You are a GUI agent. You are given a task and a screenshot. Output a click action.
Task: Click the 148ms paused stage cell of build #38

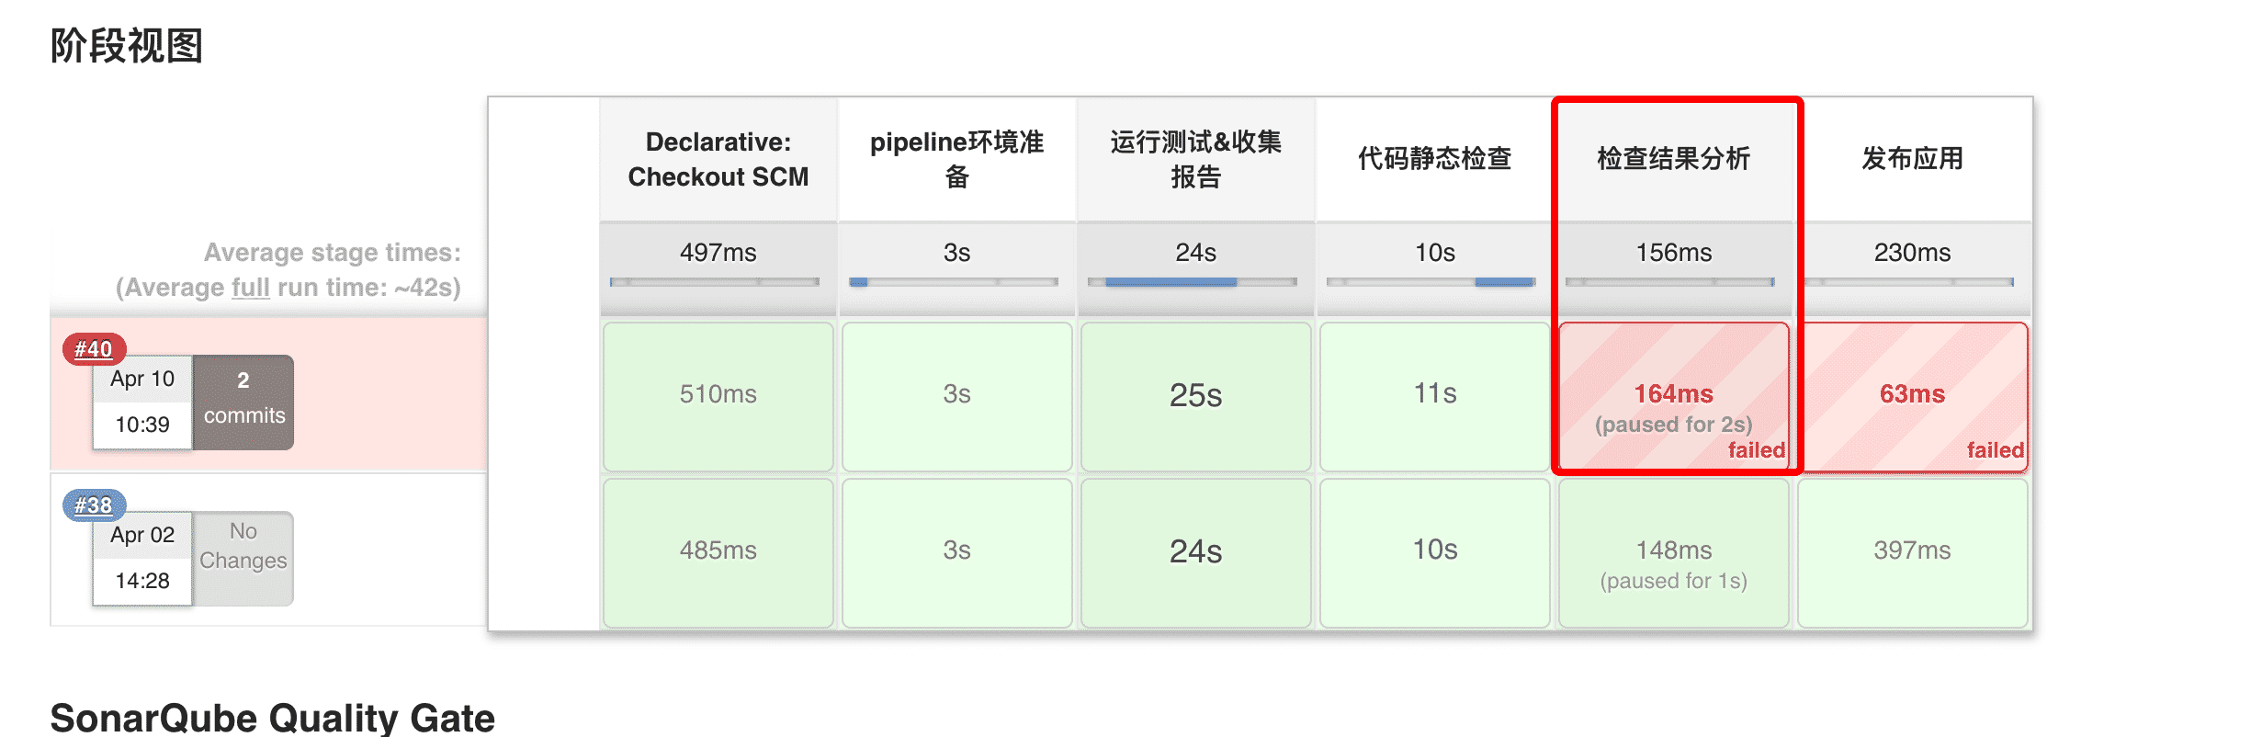[x=1673, y=551]
